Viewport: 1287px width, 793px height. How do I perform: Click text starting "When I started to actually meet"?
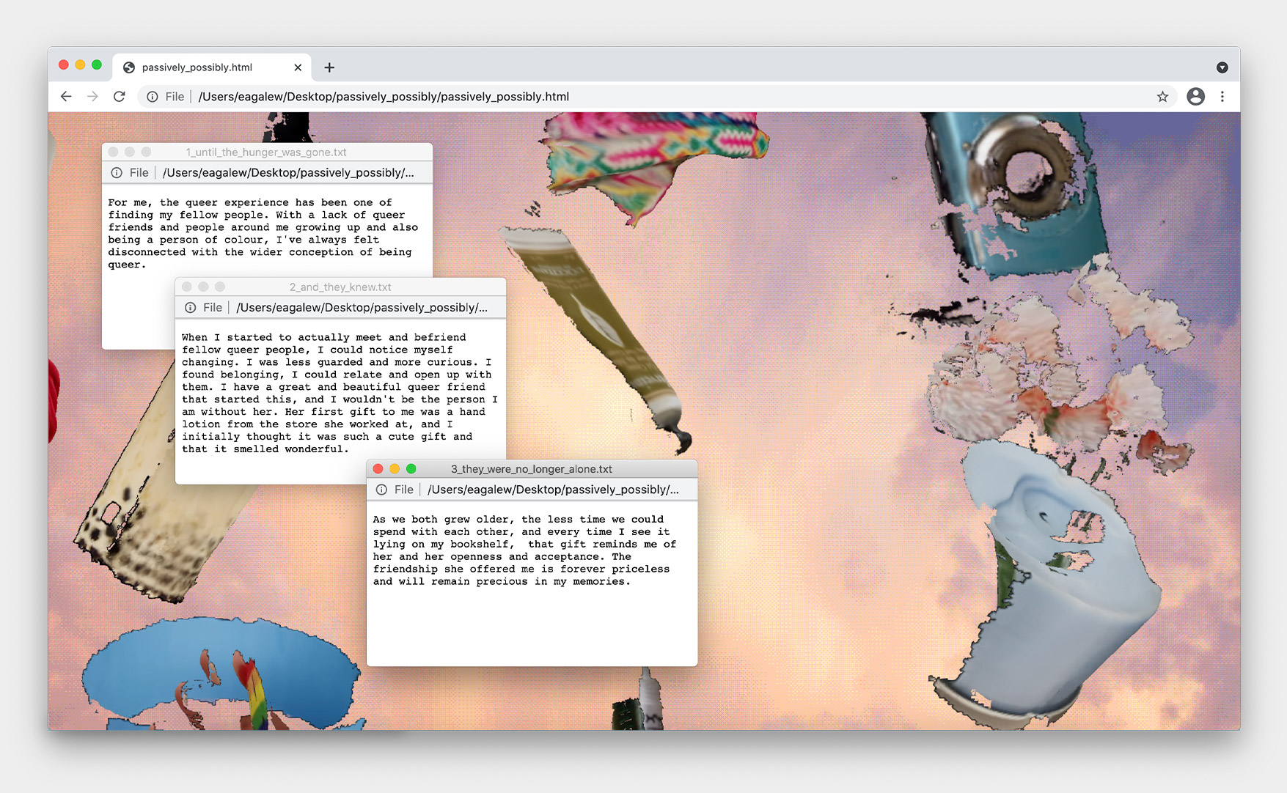pyautogui.click(x=340, y=394)
